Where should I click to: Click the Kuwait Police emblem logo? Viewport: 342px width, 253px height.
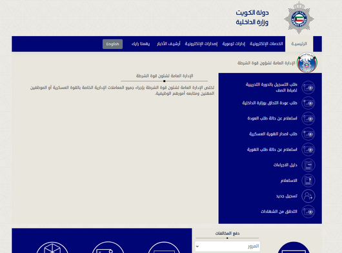(x=299, y=18)
